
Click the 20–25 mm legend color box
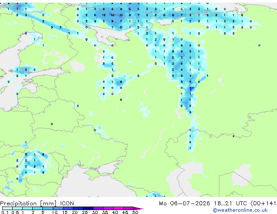(x=78, y=208)
